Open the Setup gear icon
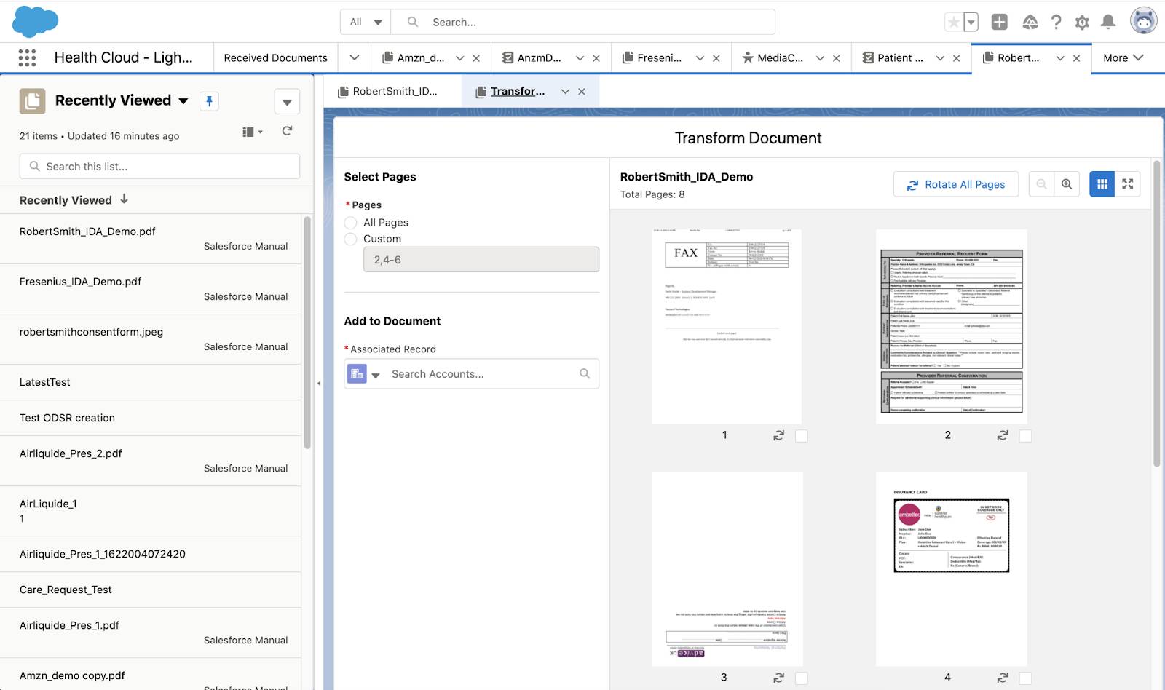1165x690 pixels. point(1082,23)
